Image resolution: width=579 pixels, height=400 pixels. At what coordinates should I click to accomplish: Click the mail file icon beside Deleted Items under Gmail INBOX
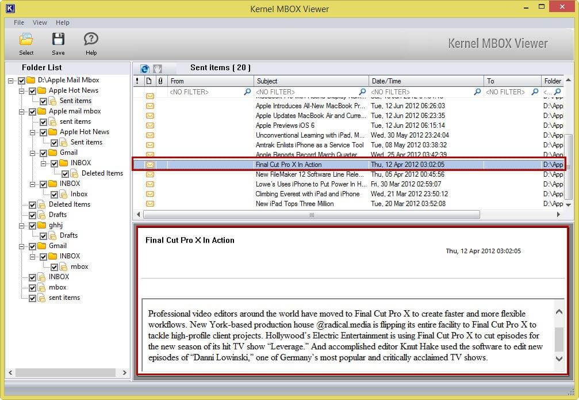point(74,173)
